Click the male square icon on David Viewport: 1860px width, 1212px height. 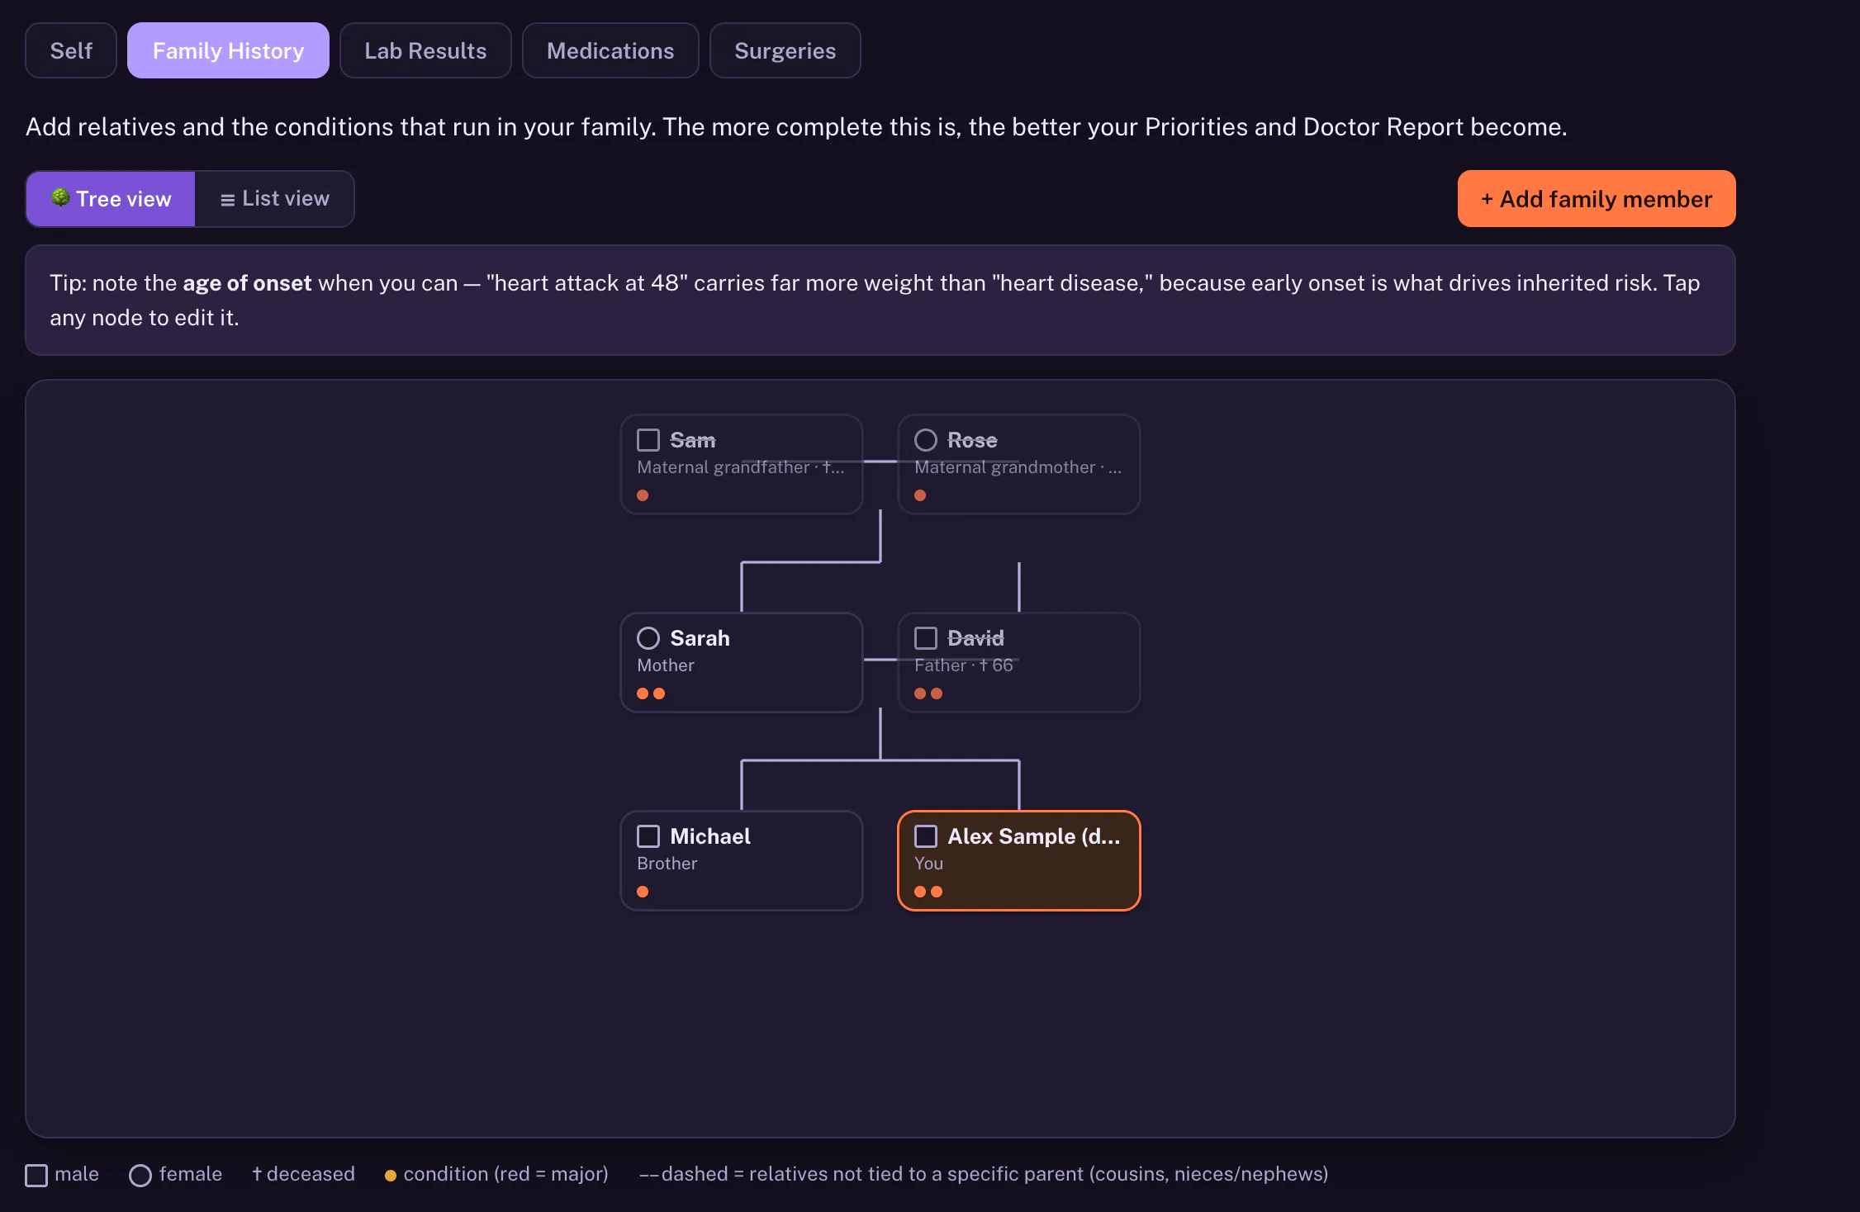[x=926, y=638]
